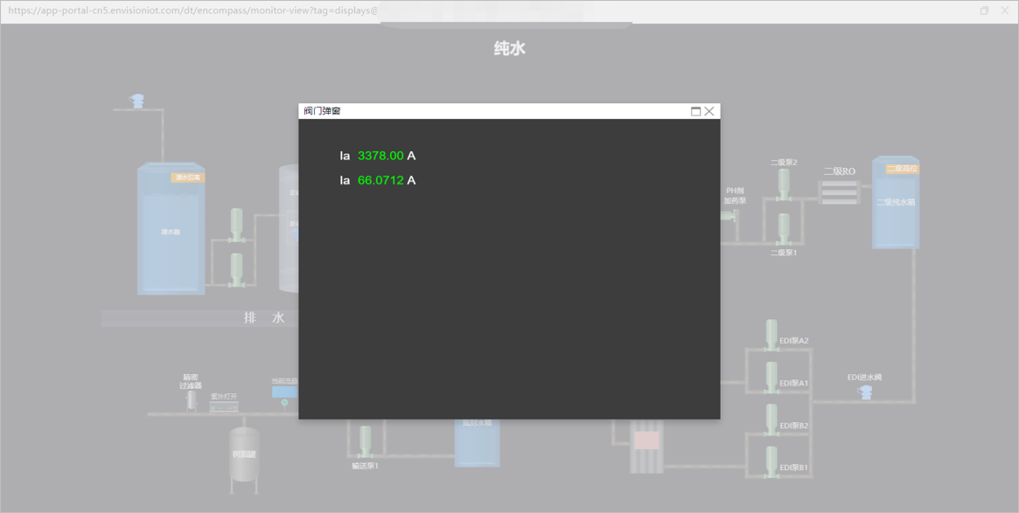The image size is (1019, 513).
Task: Click the valve icon above source tank
Action: 137,101
